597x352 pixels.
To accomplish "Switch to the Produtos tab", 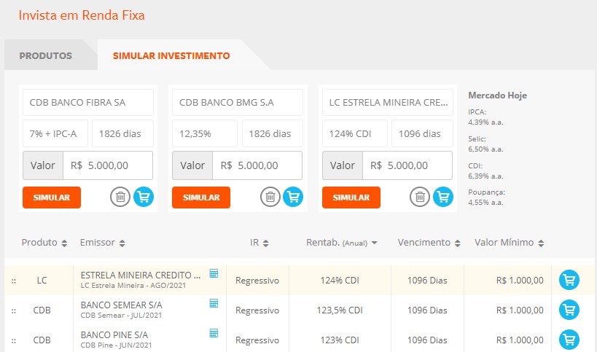I will pos(45,55).
